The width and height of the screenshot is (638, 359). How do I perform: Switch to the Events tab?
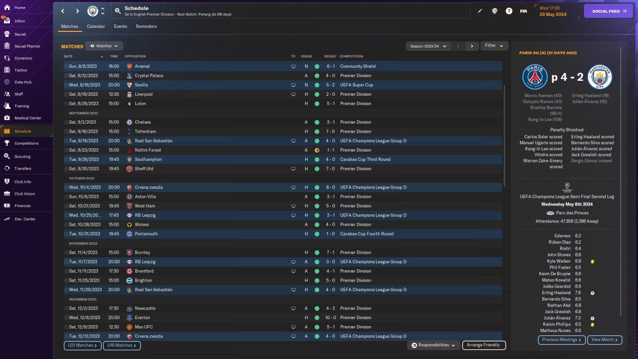point(120,26)
